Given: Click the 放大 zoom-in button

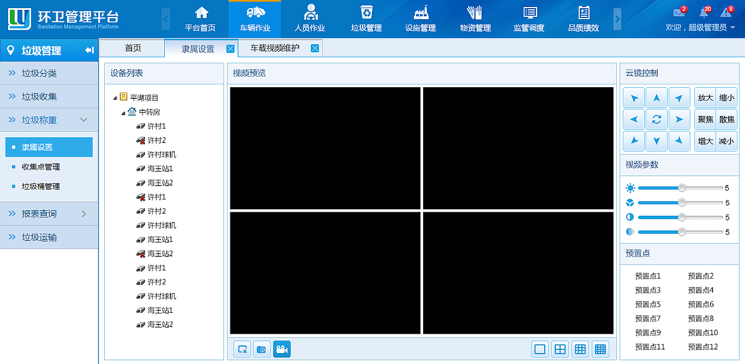Looking at the screenshot, I should [x=705, y=98].
